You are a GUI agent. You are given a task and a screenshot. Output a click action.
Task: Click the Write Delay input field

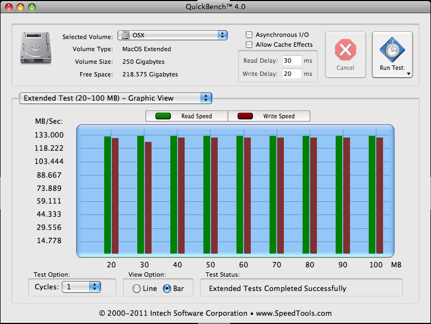(x=292, y=74)
